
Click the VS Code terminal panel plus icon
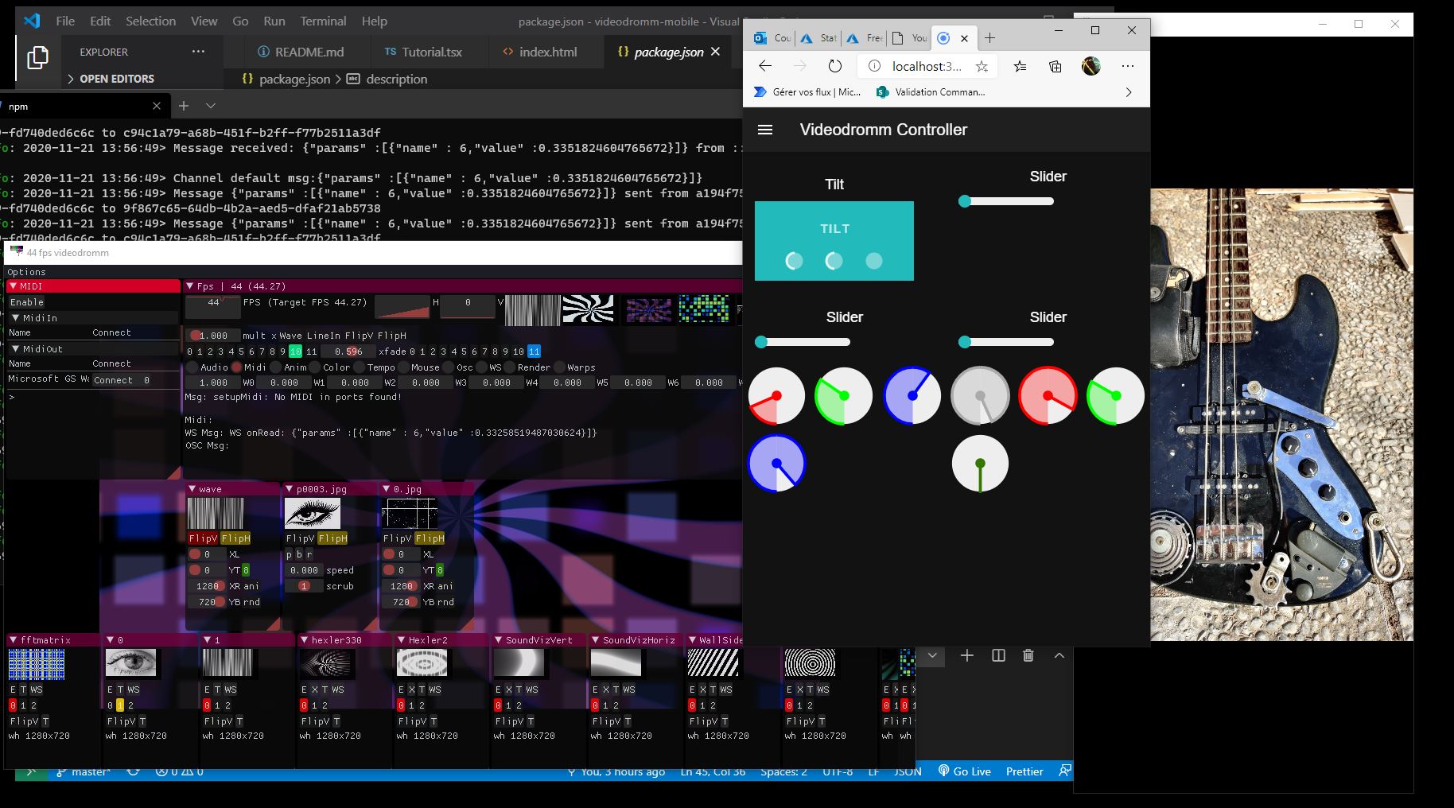coord(967,655)
